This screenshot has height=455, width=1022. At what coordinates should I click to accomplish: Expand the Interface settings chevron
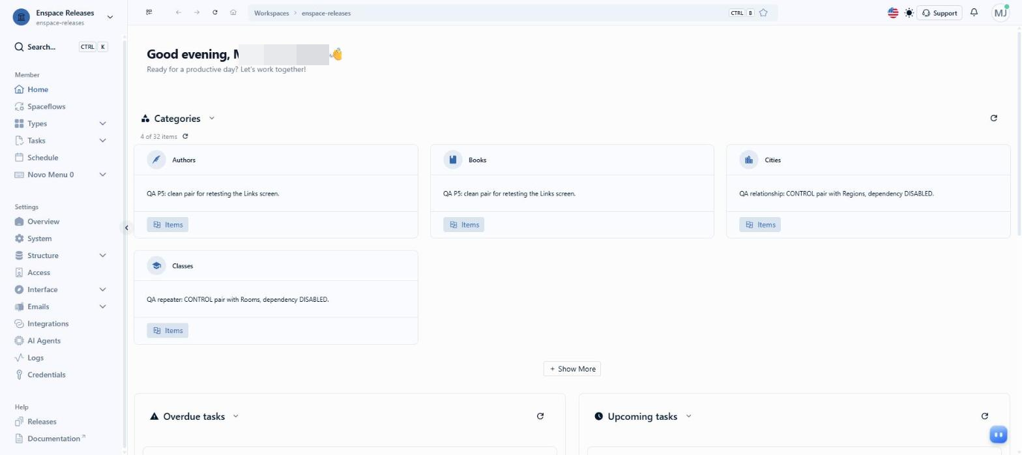click(x=102, y=289)
